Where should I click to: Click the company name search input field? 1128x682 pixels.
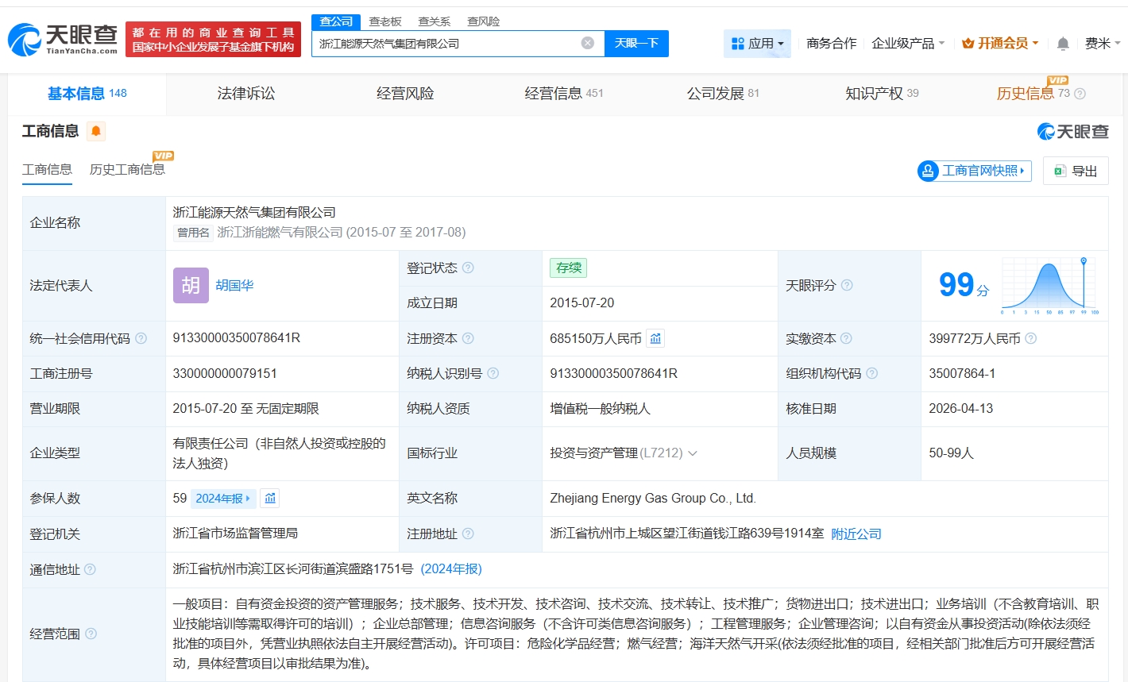[445, 44]
